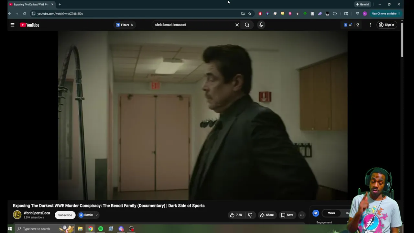Expand the Remix dropdown arrow
This screenshot has height=233, width=414.
pos(96,215)
